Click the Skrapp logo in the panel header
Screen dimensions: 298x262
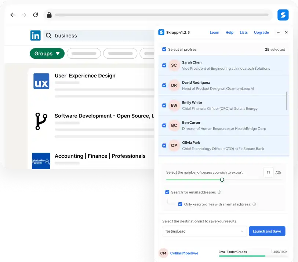click(x=161, y=32)
